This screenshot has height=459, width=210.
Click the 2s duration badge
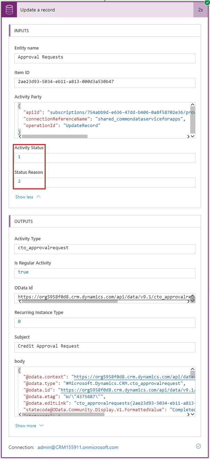(x=201, y=10)
